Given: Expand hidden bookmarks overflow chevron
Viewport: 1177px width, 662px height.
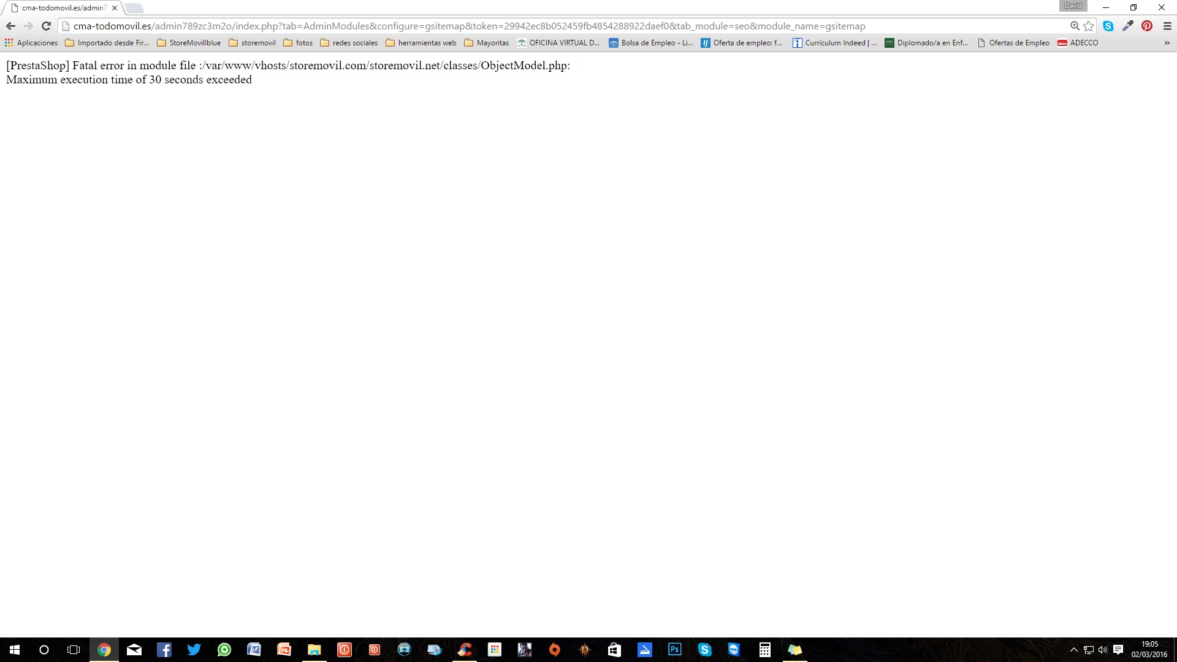Looking at the screenshot, I should point(1167,43).
